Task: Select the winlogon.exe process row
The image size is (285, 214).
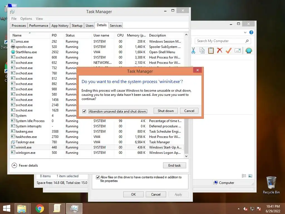Action: 97,152
